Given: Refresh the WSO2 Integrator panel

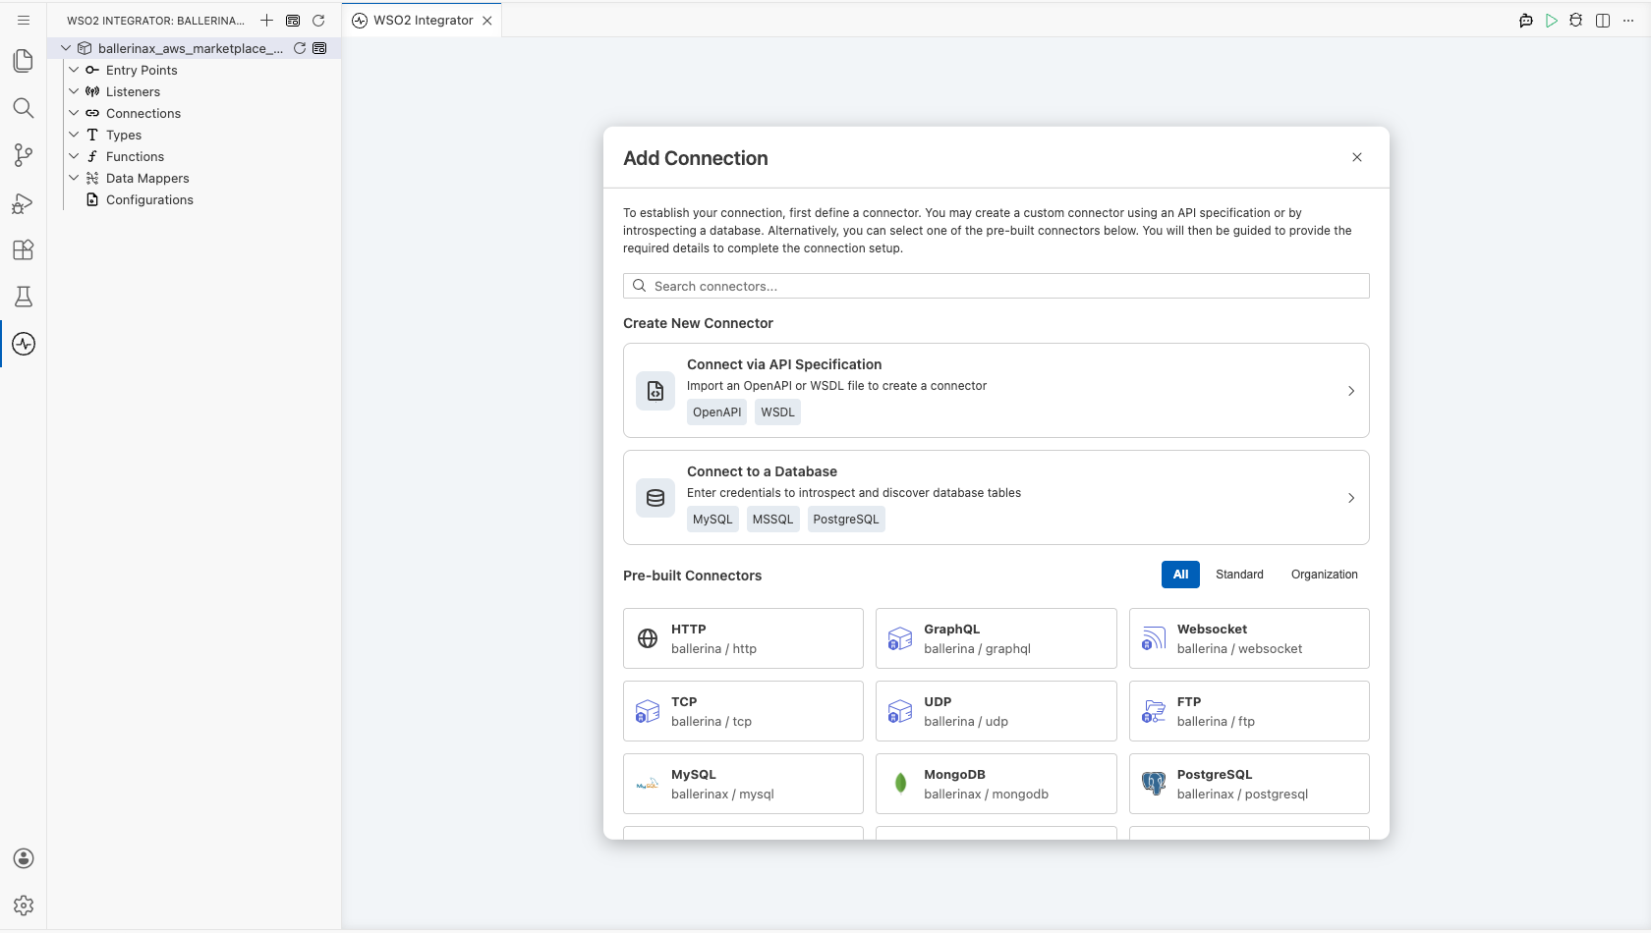Looking at the screenshot, I should 318,20.
